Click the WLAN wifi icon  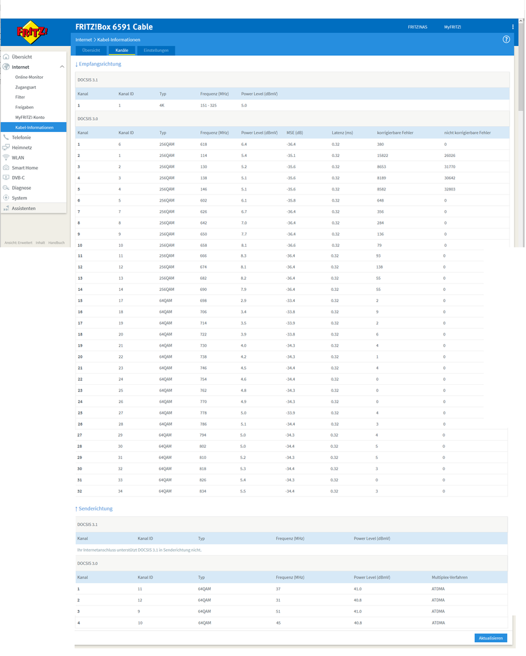(x=7, y=158)
